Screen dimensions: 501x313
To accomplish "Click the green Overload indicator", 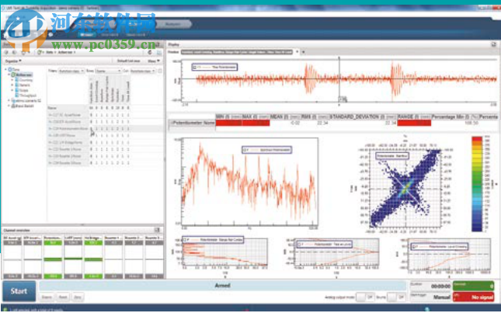I will tap(473, 286).
